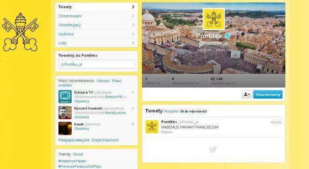This screenshot has width=309, height=169.
Task: Open the #HabemusPapam trend
Action: (72, 161)
